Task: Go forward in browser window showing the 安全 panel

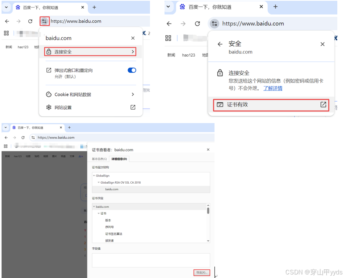Action: (x=183, y=24)
